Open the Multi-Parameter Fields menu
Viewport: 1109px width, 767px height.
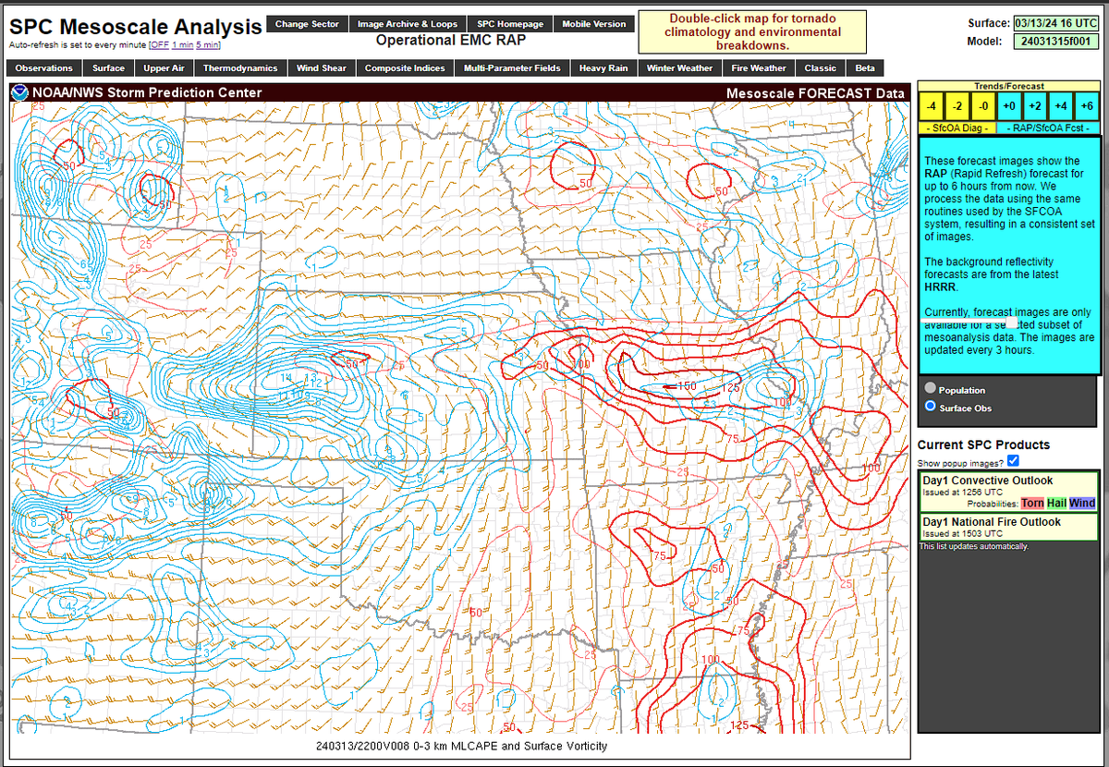tap(512, 68)
